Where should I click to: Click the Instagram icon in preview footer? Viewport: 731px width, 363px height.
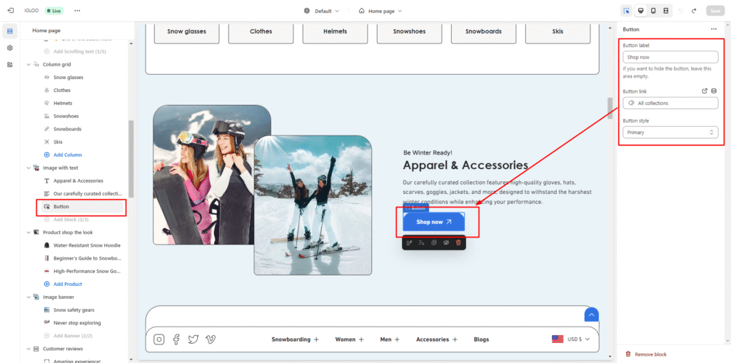pos(159,339)
